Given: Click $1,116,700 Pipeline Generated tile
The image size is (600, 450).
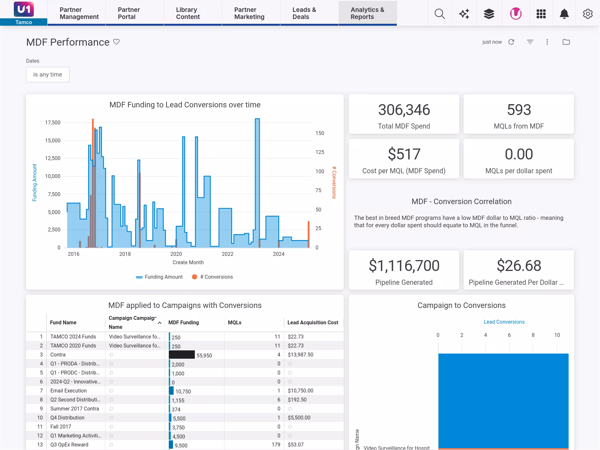Looking at the screenshot, I should [x=404, y=270].
